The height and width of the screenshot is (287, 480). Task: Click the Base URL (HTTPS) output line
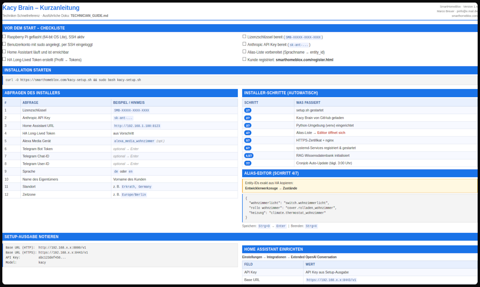47,253
